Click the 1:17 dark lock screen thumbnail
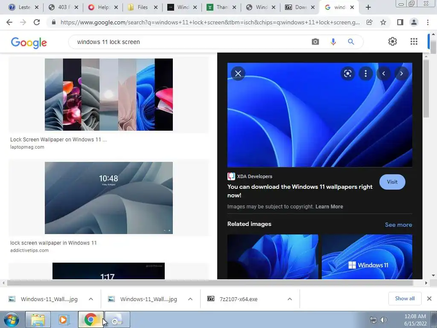437x328 pixels. pyautogui.click(x=108, y=271)
